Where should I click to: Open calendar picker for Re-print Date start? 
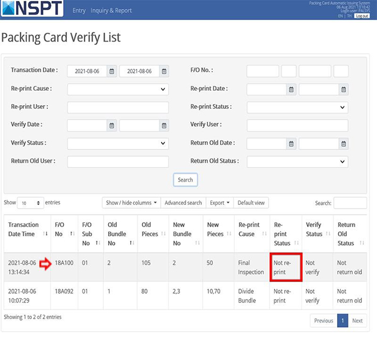(291, 90)
